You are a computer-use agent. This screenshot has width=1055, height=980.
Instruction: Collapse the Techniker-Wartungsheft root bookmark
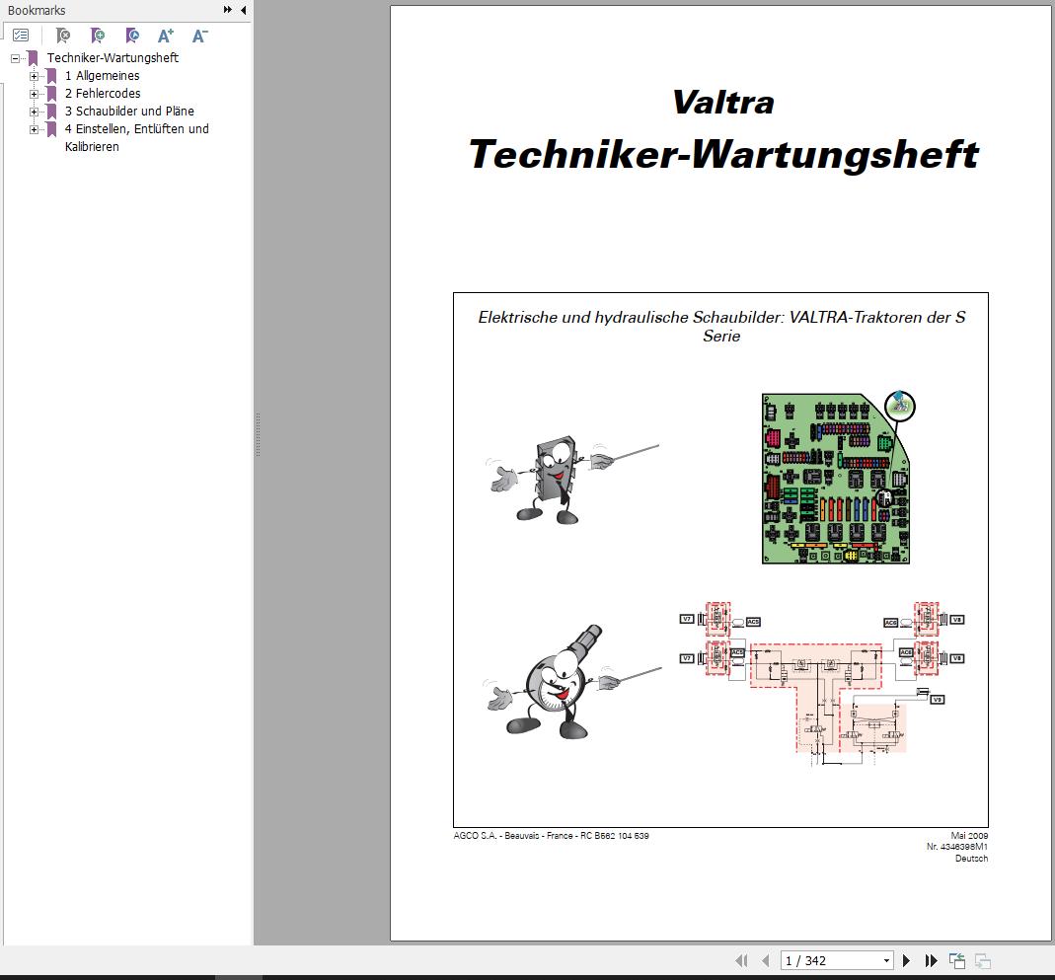16,58
